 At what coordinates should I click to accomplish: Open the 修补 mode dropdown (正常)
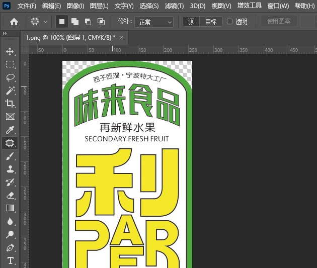(x=155, y=22)
